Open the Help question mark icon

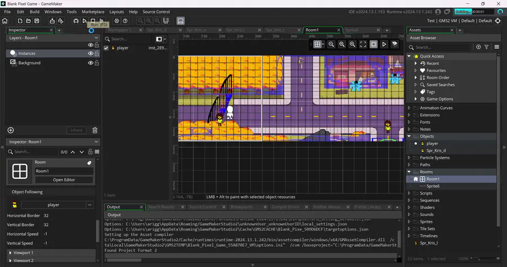pos(125,21)
